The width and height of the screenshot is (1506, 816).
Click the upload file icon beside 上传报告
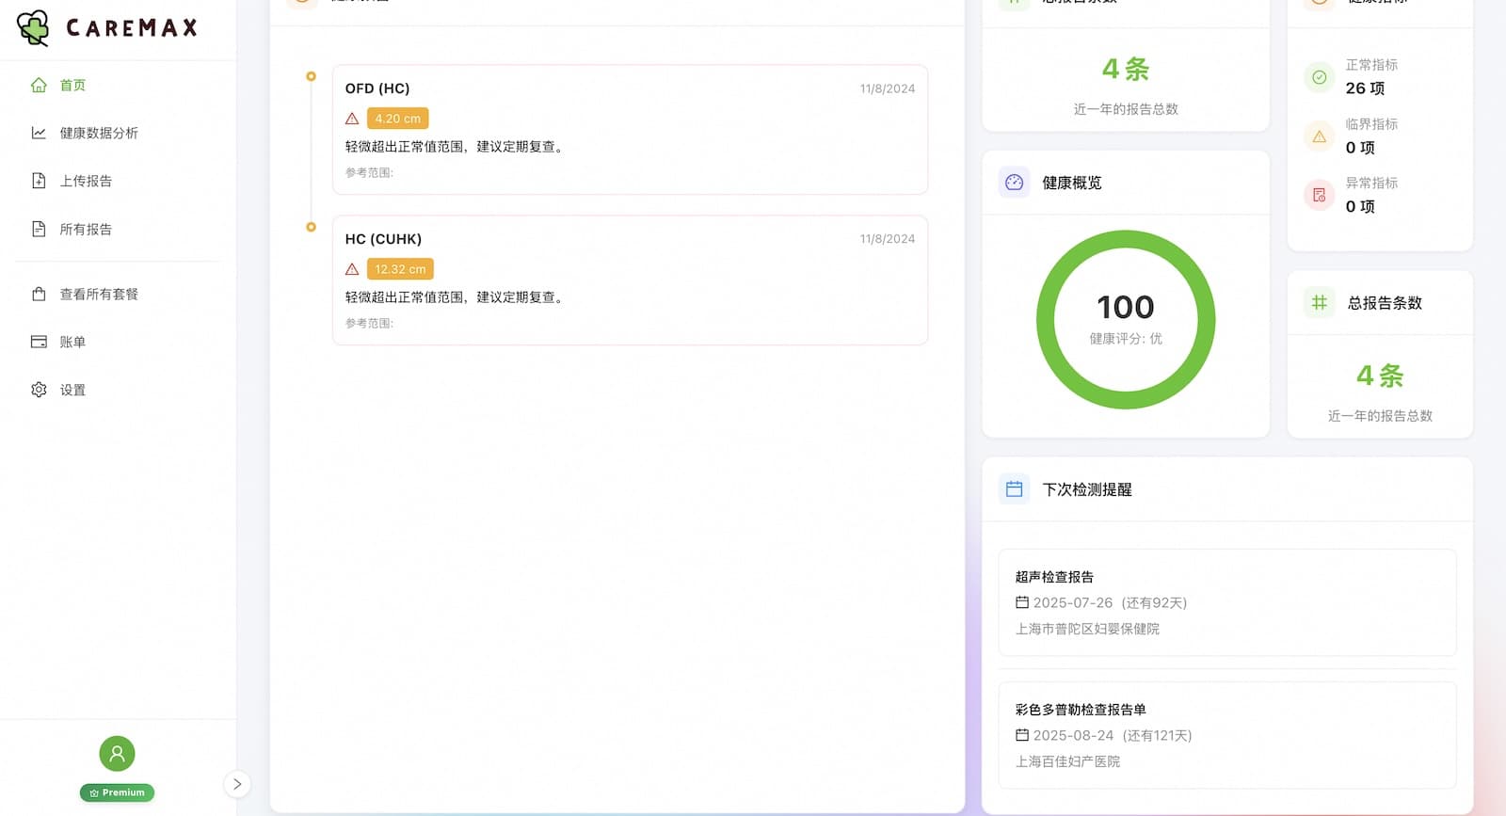(39, 181)
